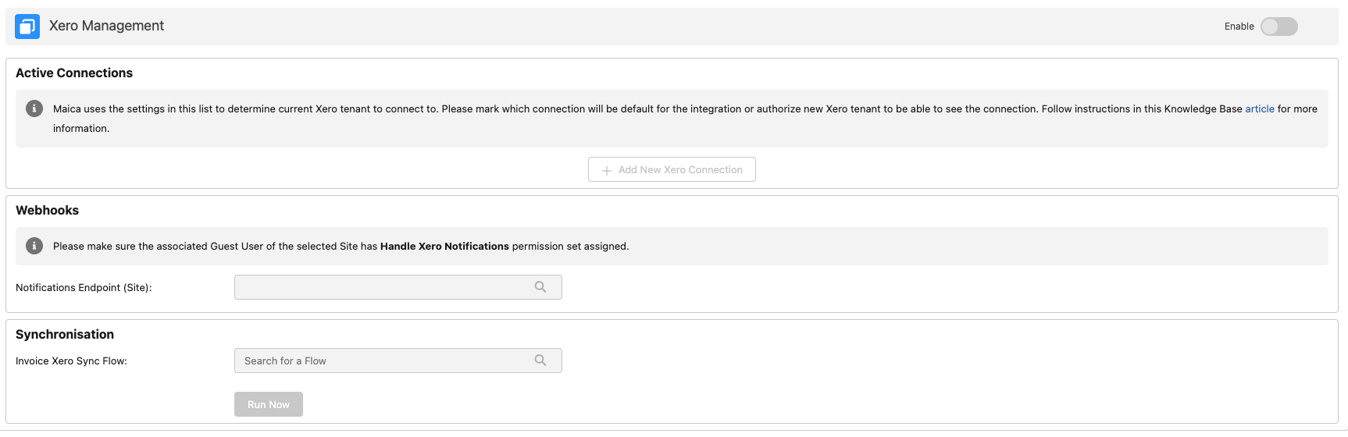Viewport: 1348px width, 437px height.
Task: Click the Enable label beside the switch
Action: coord(1239,27)
